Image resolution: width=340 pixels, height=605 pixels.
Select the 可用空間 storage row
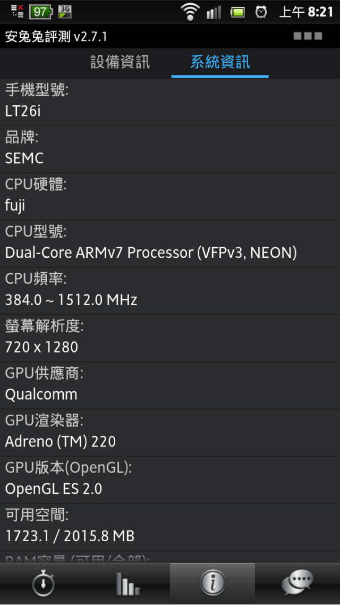(x=170, y=527)
